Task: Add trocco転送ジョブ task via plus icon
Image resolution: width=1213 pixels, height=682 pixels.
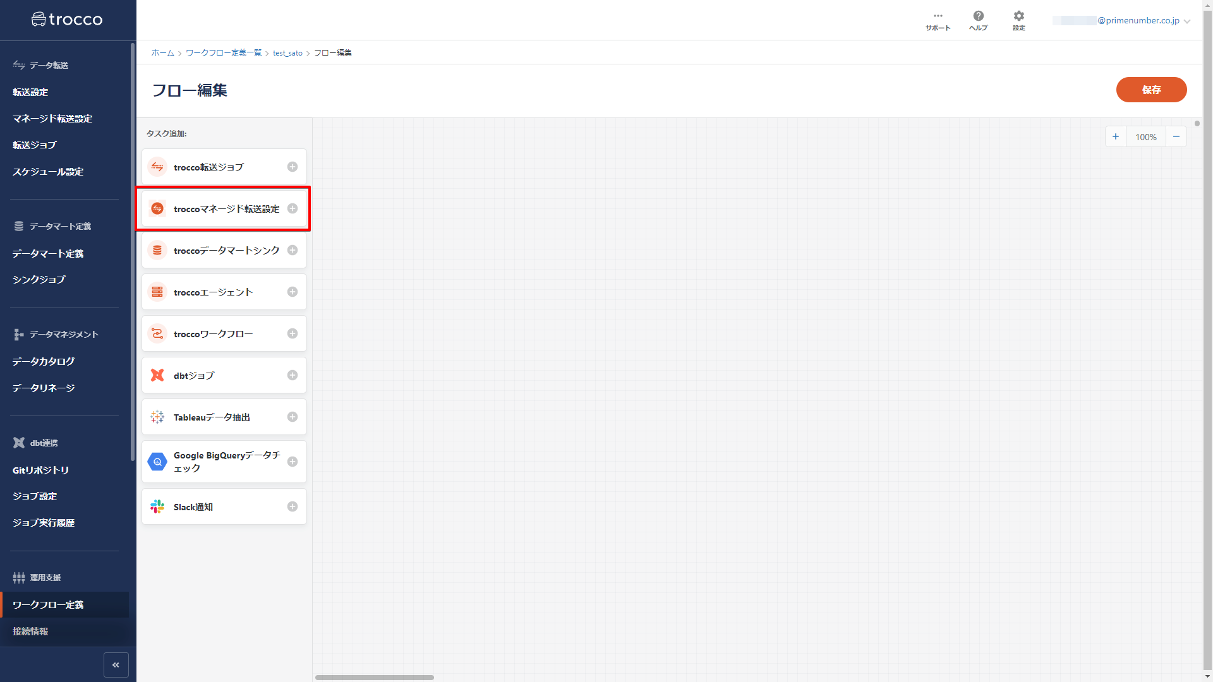Action: coord(293,167)
